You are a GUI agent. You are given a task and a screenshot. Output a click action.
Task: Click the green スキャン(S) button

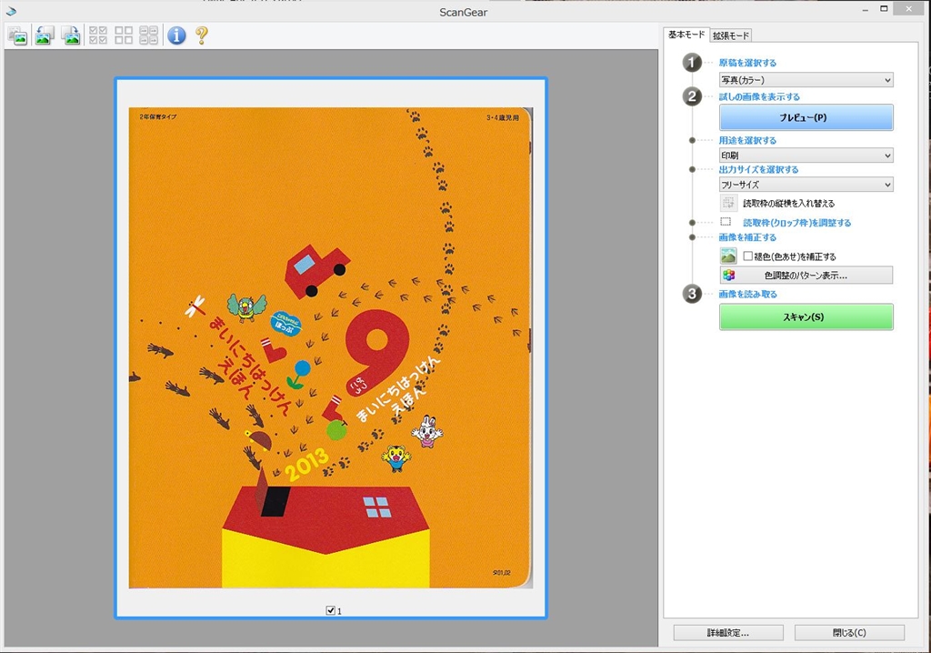tap(806, 316)
